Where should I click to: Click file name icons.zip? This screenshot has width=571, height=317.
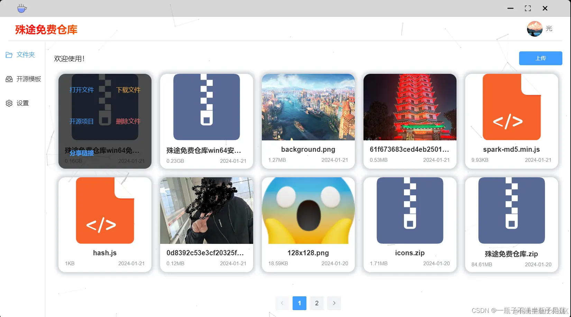coord(410,253)
